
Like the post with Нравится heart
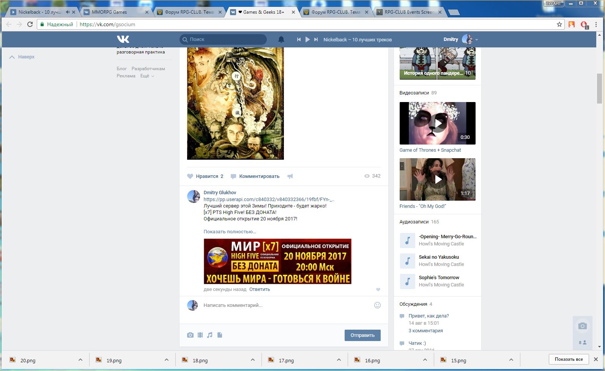click(205, 176)
